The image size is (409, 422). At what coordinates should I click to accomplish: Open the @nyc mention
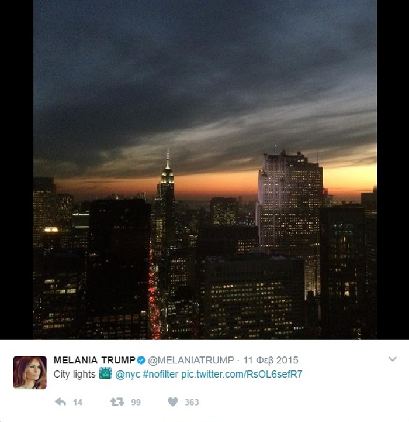[x=127, y=375]
